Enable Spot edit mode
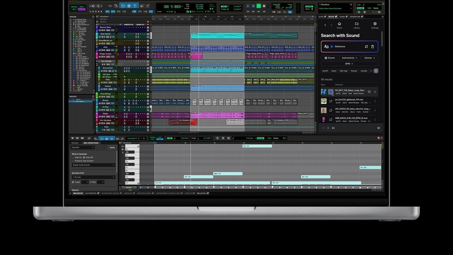Screen dimensions: 453x255 coord(82,7)
